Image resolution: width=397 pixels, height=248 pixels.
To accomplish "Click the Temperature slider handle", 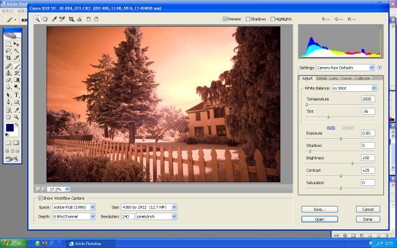I will pos(306,105).
